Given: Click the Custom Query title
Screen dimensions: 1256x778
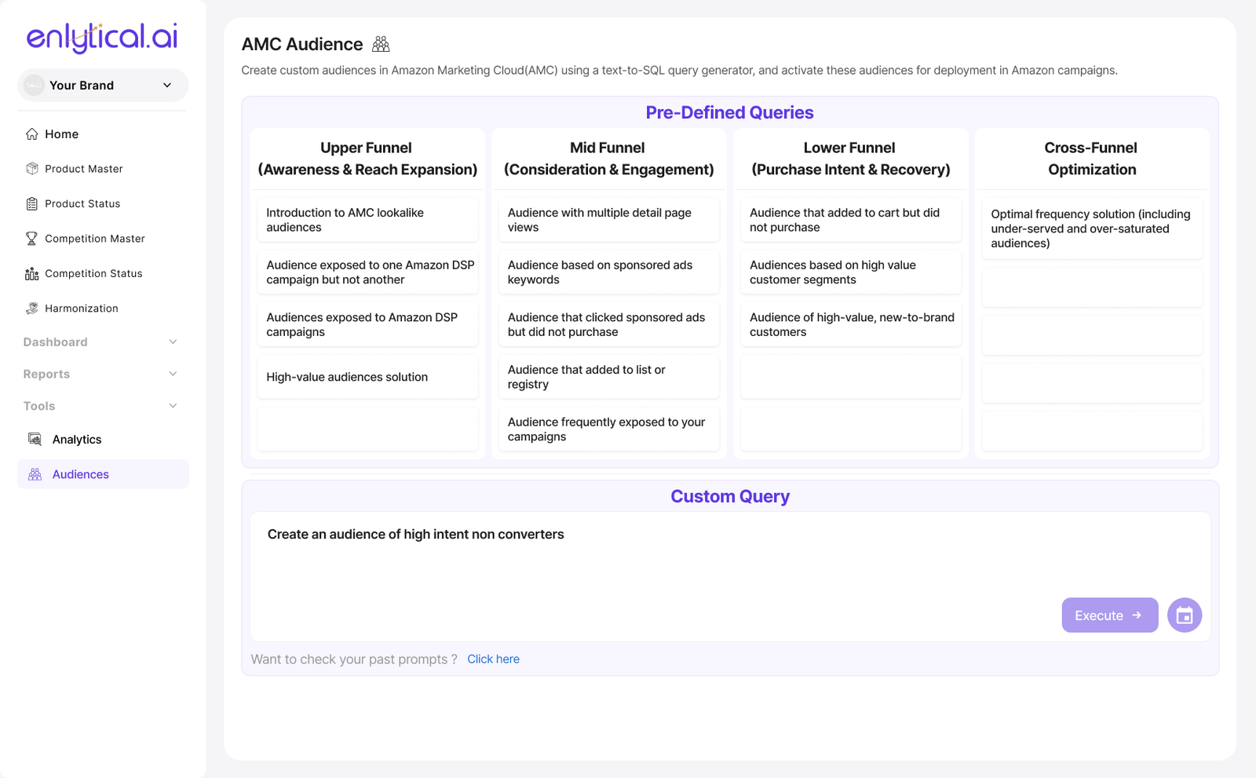Looking at the screenshot, I should coord(730,496).
